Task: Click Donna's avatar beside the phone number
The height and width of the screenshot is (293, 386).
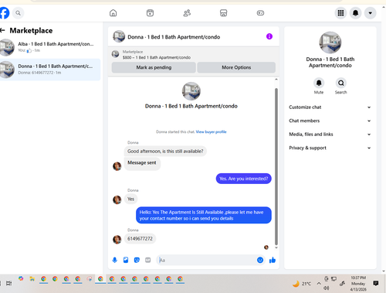Action: 117,240
